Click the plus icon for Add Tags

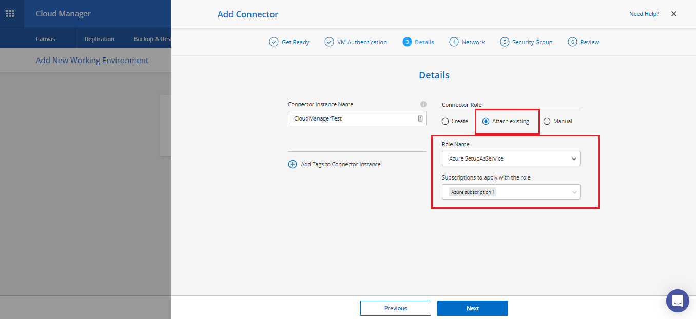tap(293, 164)
